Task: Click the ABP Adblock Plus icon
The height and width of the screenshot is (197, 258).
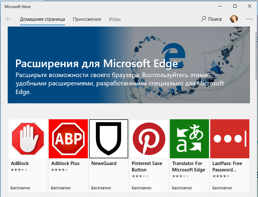Action: pos(68,139)
